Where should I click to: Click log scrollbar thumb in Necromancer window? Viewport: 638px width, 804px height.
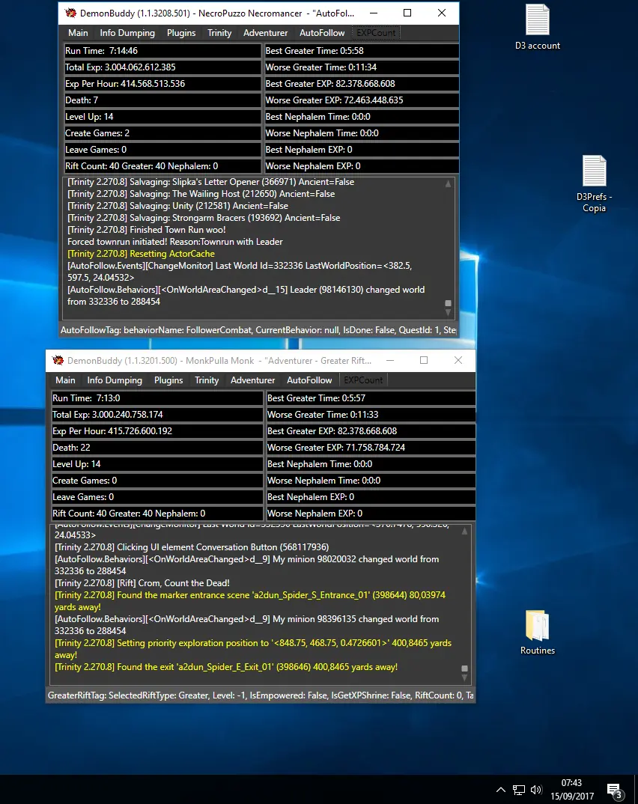pyautogui.click(x=448, y=303)
